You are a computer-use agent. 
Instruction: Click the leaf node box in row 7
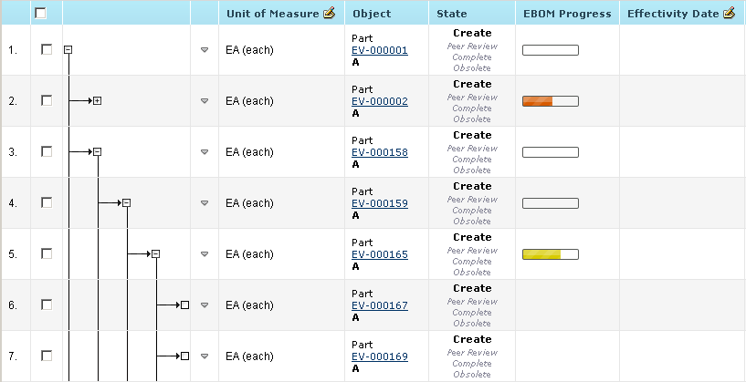pyautogui.click(x=184, y=356)
